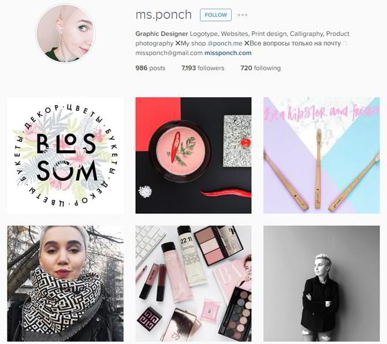Click the missponch@gmail.com email text
The height and width of the screenshot is (344, 387).
click(x=169, y=53)
